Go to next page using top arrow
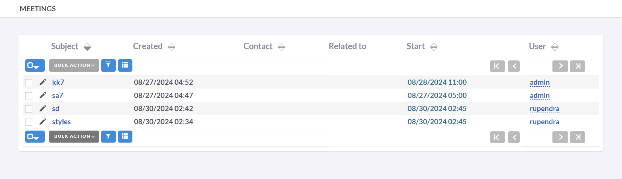Screen dimensions: 622x179 [560, 66]
